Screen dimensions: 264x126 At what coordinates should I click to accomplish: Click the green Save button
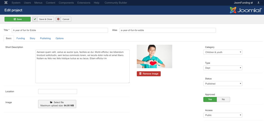pos(17,19)
